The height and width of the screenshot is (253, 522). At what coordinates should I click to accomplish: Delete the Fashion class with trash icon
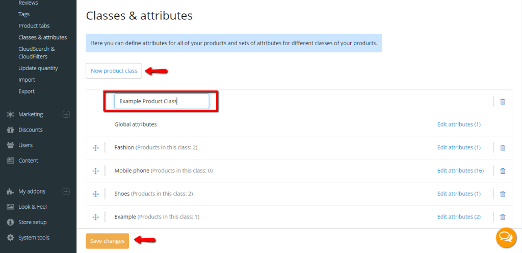(503, 147)
